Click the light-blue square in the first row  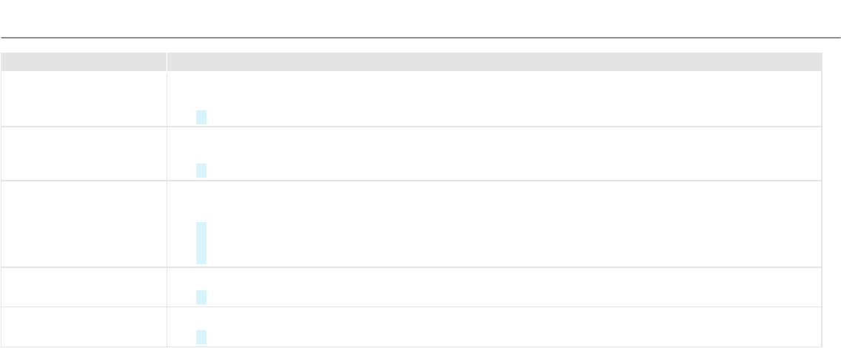click(x=201, y=117)
